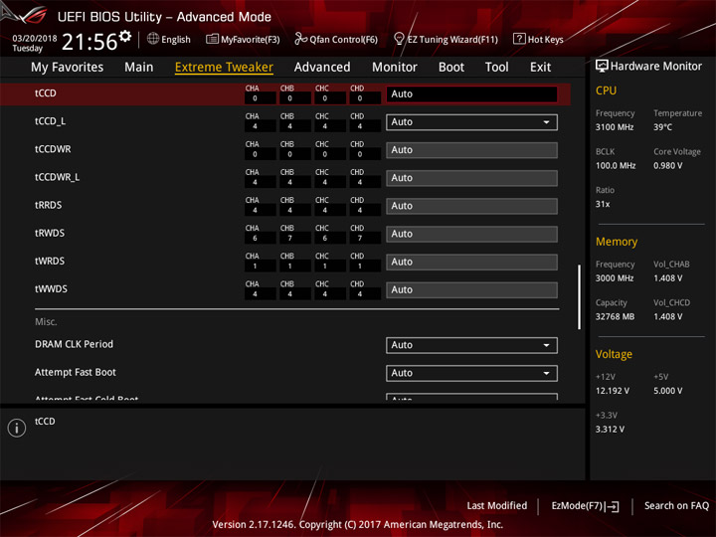Select the tWWDS row label
Viewport: 716px width, 537px height.
tap(51, 289)
